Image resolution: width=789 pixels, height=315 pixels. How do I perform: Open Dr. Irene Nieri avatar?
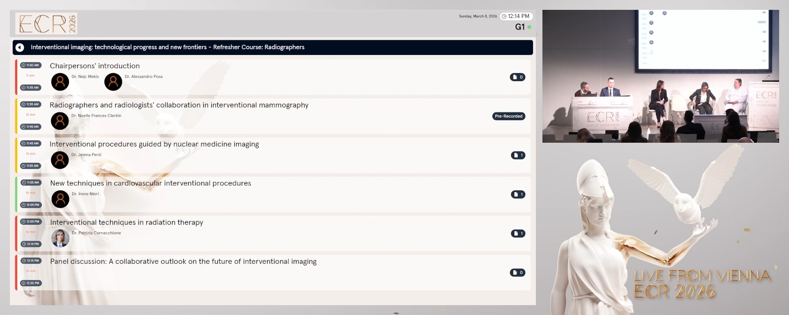60,199
